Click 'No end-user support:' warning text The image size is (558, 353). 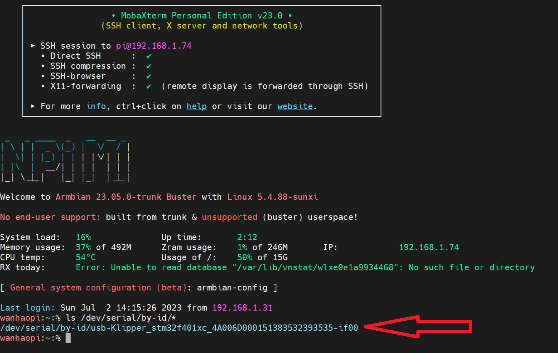click(x=50, y=217)
